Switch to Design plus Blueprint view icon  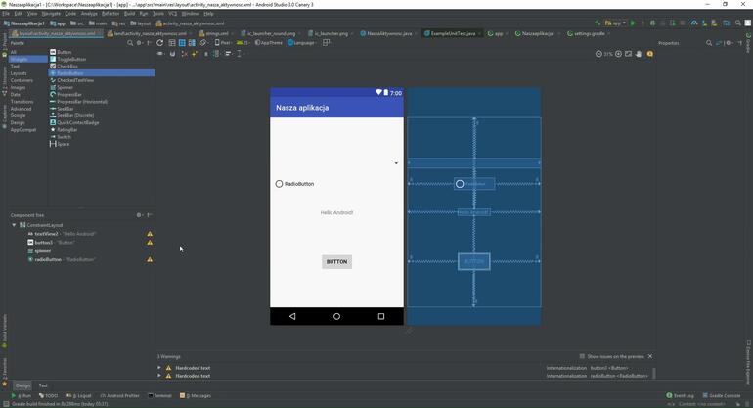click(192, 43)
